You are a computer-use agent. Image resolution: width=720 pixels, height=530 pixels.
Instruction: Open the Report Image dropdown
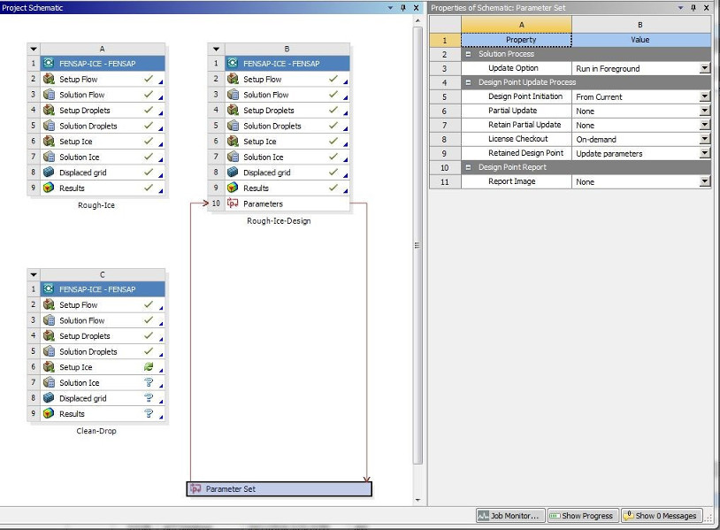(x=703, y=181)
